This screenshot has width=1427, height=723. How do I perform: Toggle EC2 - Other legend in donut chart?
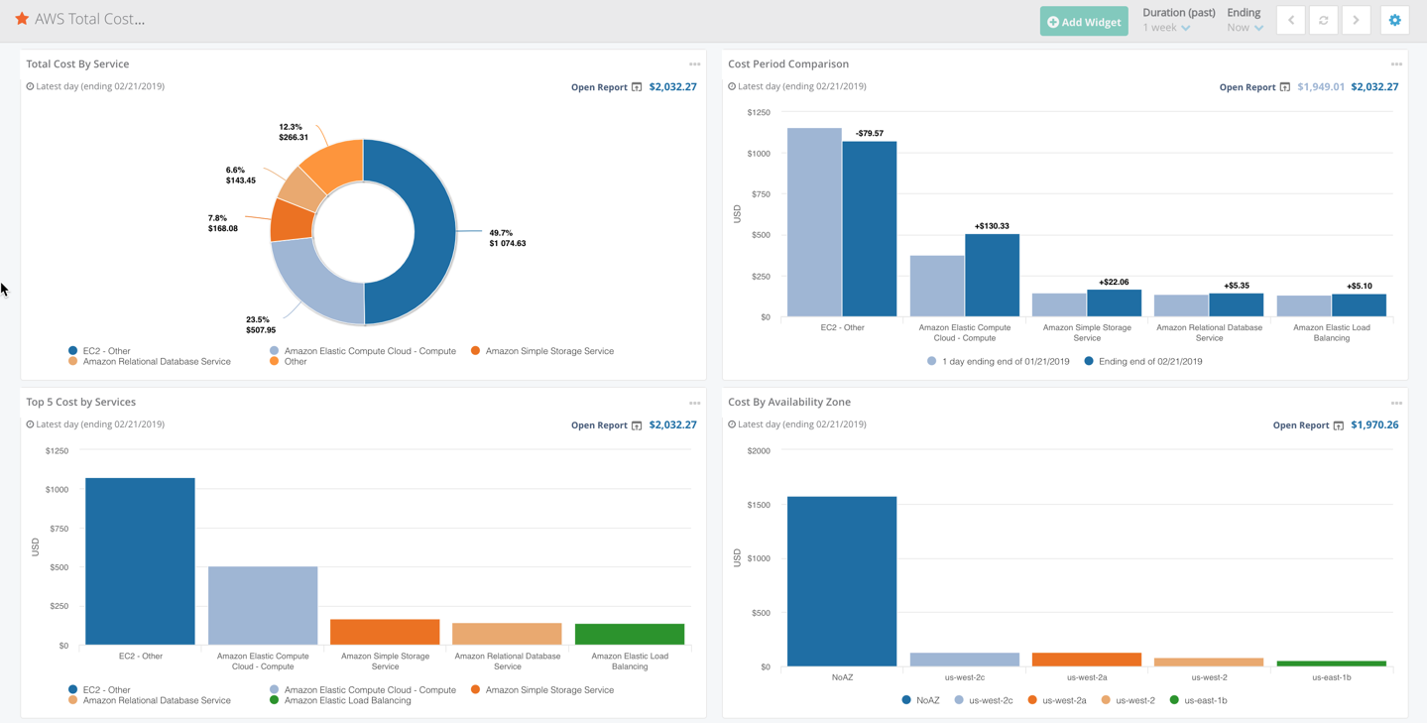(105, 351)
